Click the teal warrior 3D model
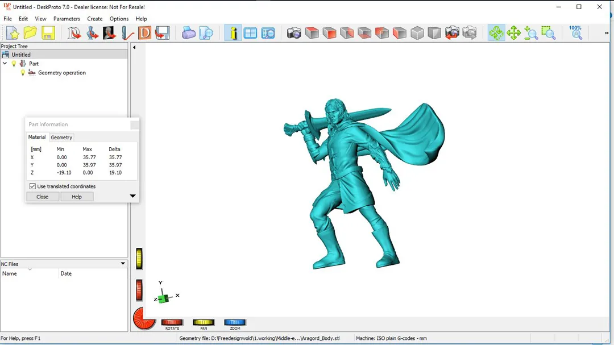The image size is (614, 345). click(364, 183)
